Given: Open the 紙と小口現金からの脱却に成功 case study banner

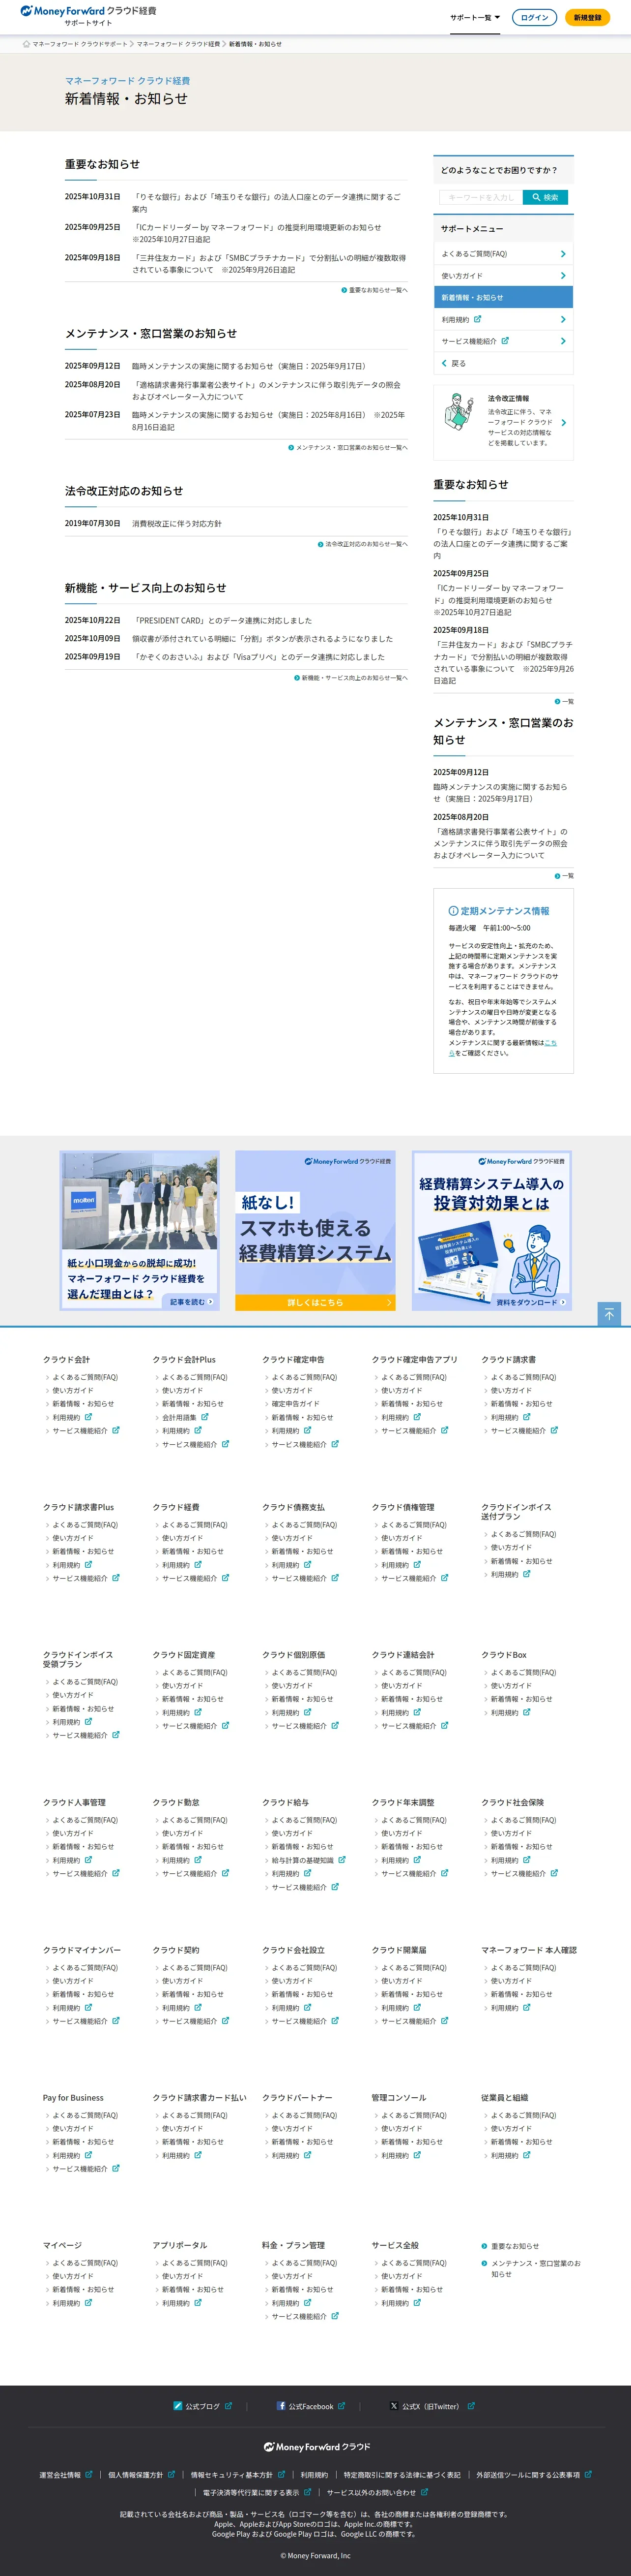Looking at the screenshot, I should [140, 1230].
